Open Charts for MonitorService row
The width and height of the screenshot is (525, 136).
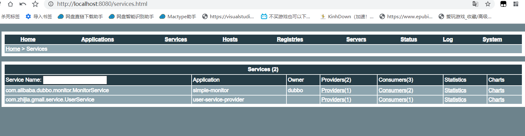[x=496, y=90]
